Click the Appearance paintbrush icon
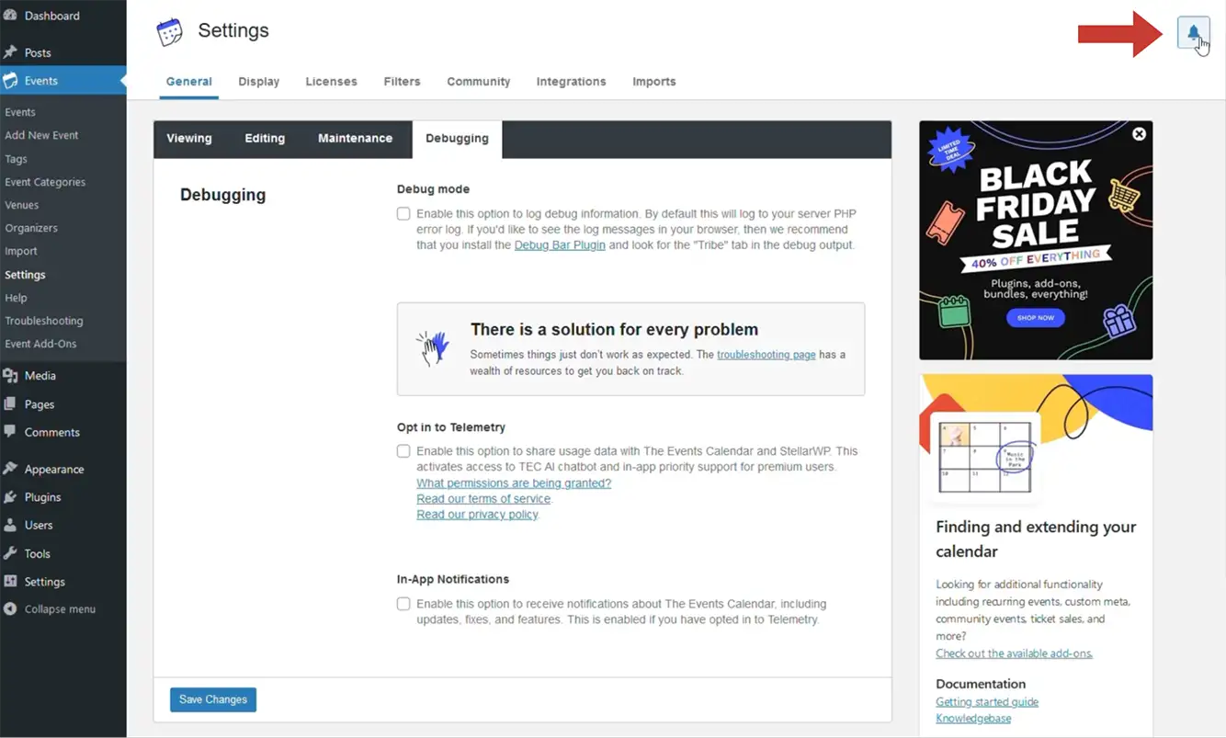 pyautogui.click(x=10, y=469)
